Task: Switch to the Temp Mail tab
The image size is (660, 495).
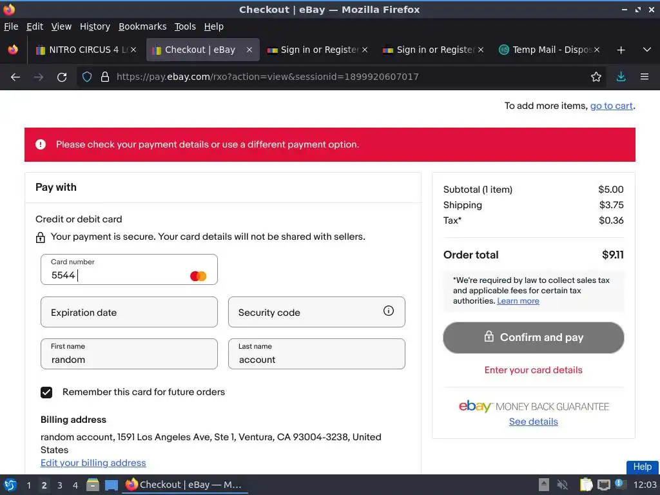Action: pos(549,50)
